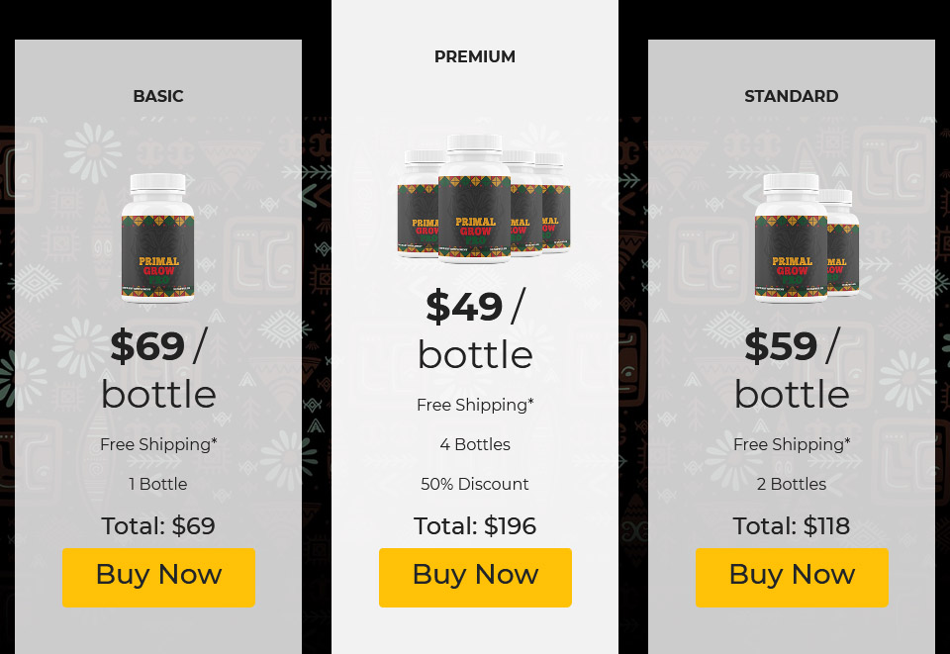Click the 50% Discount label
The height and width of the screenshot is (654, 950).
(475, 484)
